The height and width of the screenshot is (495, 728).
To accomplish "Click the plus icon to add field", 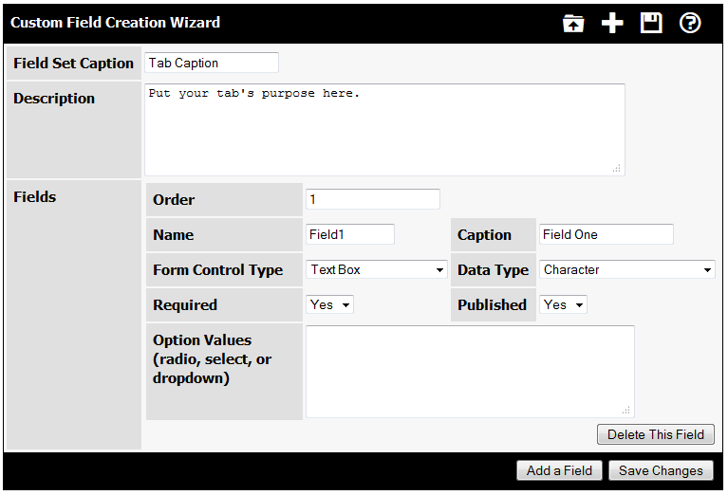I will [612, 23].
